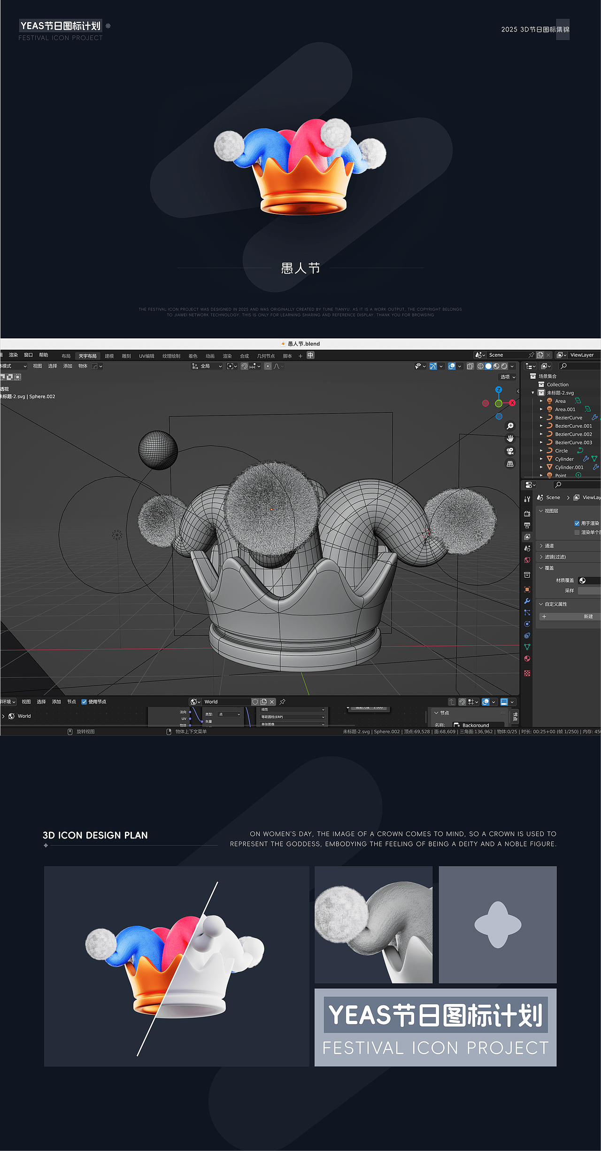This screenshot has height=1151, width=601.
Task: Click the Circle curve icon in outliner
Action: coord(549,451)
